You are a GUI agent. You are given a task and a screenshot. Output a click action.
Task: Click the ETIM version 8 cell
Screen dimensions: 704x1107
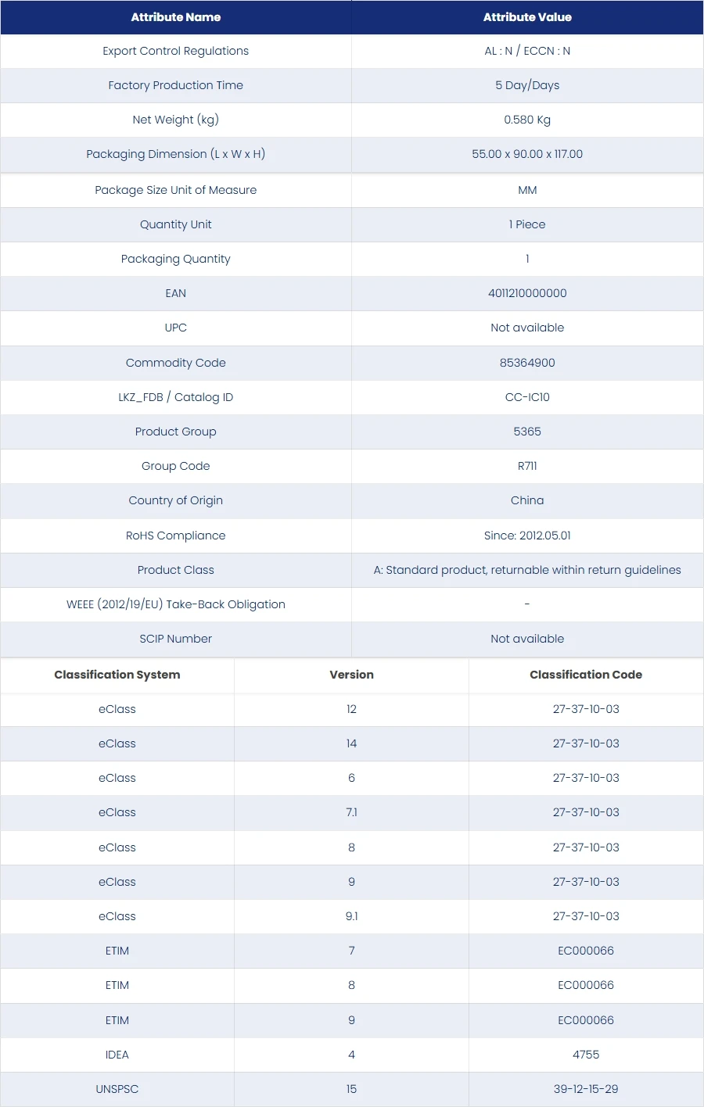pyautogui.click(x=352, y=985)
